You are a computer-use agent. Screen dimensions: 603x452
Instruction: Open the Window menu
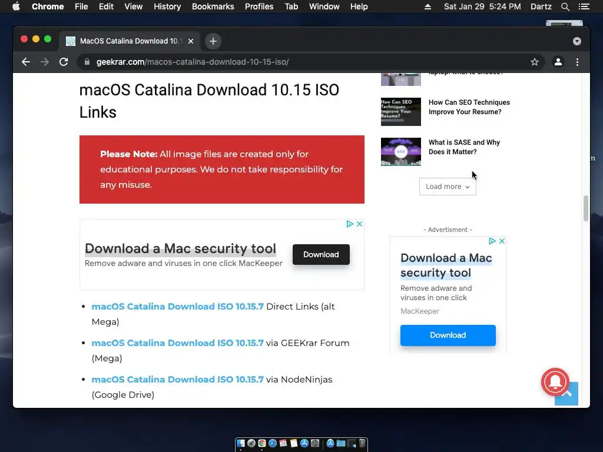(324, 6)
